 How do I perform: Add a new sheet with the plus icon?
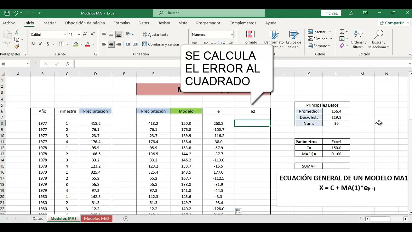(126, 218)
